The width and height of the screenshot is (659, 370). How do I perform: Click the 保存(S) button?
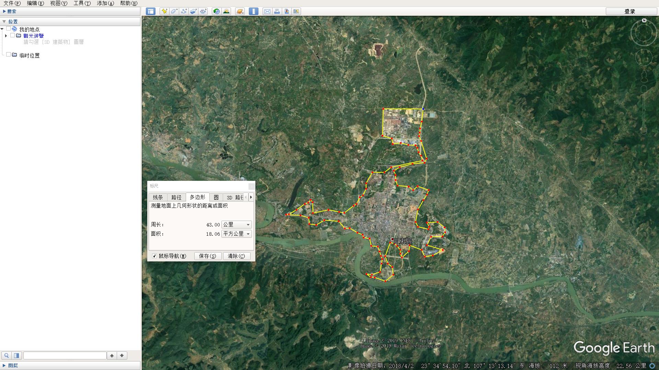(208, 256)
